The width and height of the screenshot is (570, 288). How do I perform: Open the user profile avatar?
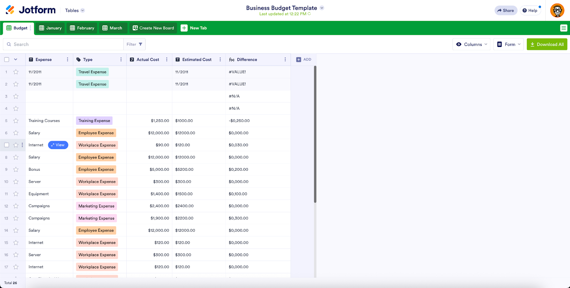click(557, 10)
